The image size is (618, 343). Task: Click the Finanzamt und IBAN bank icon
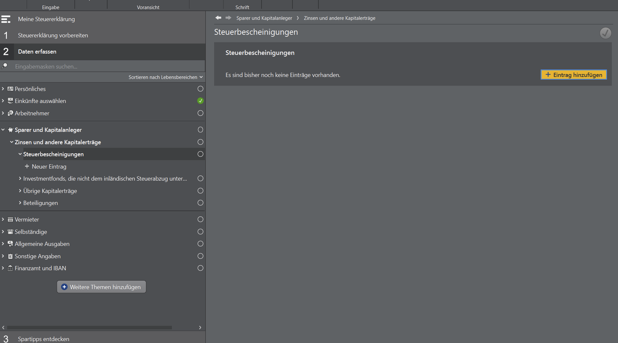pyautogui.click(x=10, y=268)
